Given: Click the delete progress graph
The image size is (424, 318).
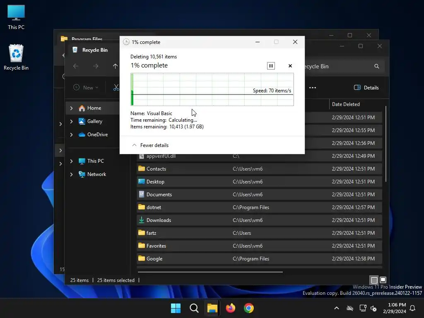Looking at the screenshot, I should click(x=212, y=89).
